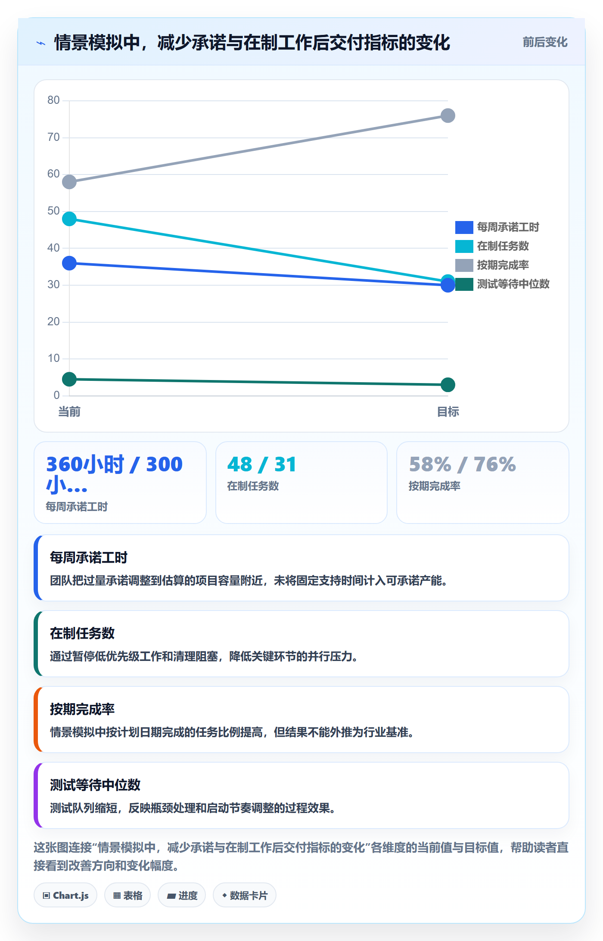603x941 pixels.
Task: Select the 58% / 76% stat card
Action: tap(483, 483)
